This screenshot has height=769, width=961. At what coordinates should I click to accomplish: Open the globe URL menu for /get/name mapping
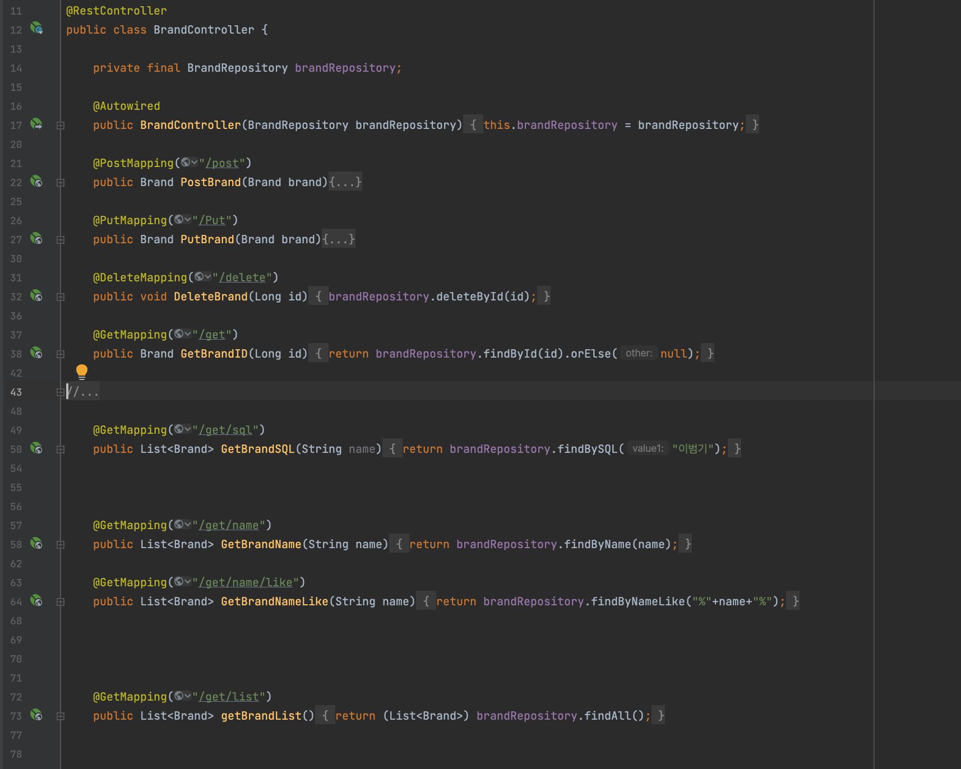[182, 525]
